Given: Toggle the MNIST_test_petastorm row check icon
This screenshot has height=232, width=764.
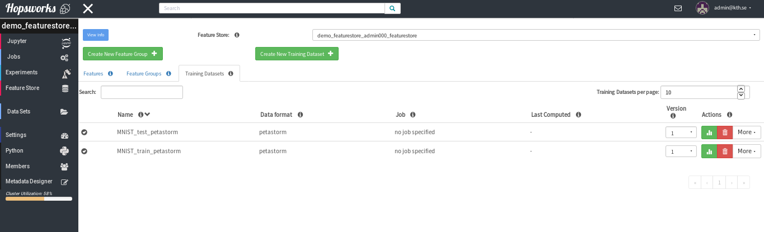Looking at the screenshot, I should 85,132.
